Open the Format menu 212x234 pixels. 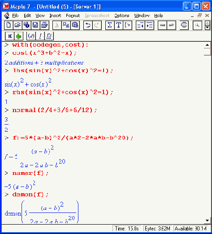click(x=73, y=16)
